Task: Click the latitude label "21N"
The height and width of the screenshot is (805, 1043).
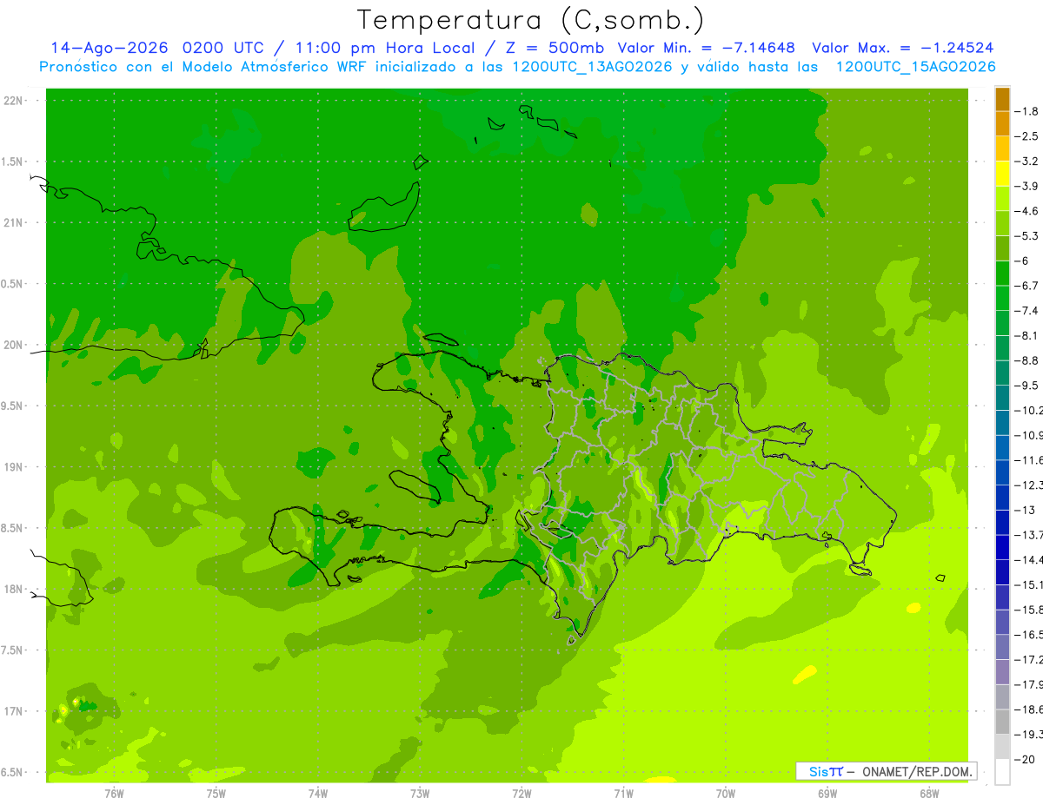Action: (x=14, y=223)
